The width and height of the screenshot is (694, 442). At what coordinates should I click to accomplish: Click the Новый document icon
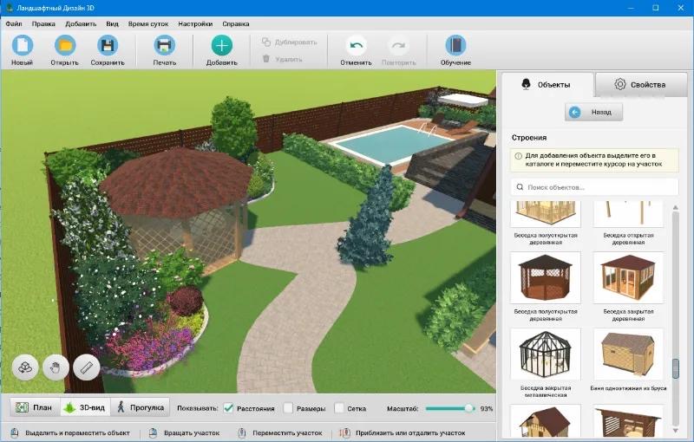tap(23, 46)
